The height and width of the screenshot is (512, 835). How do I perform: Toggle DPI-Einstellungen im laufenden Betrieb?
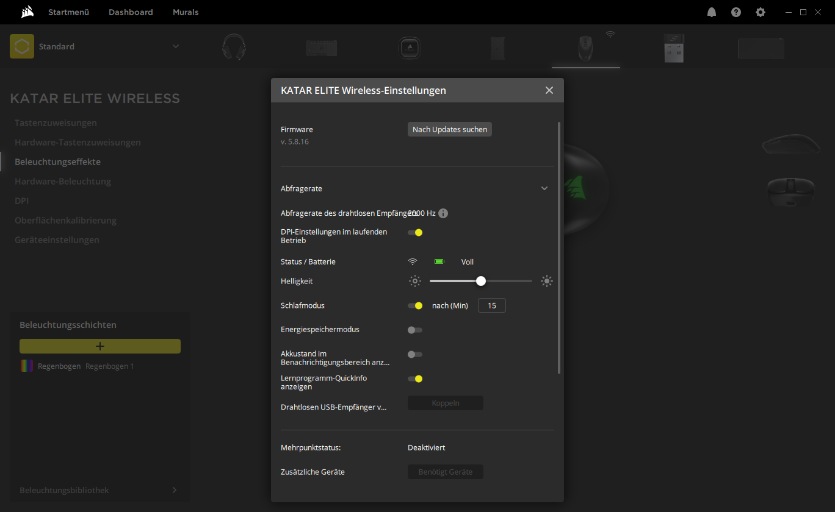[415, 232]
